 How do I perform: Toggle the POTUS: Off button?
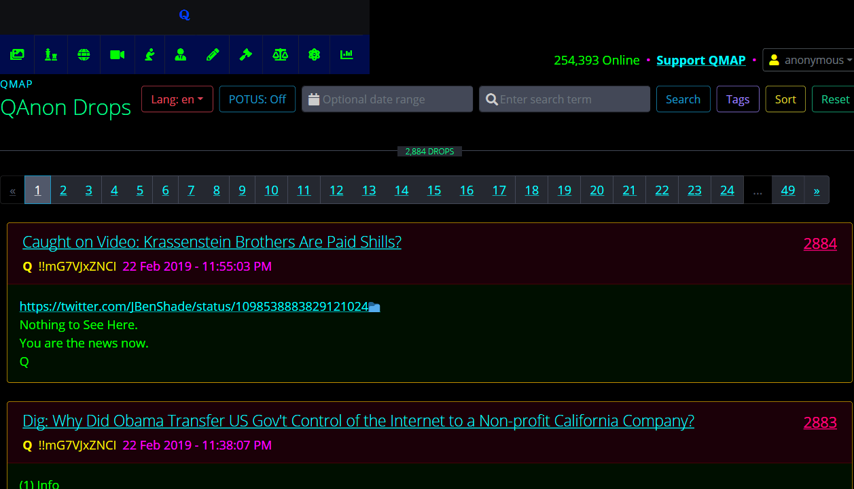pyautogui.click(x=257, y=99)
